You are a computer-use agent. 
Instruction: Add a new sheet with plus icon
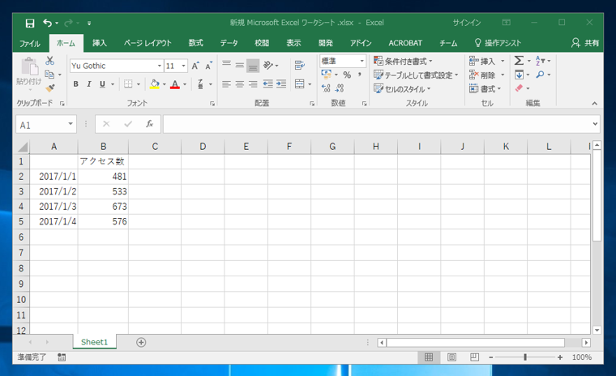(141, 342)
